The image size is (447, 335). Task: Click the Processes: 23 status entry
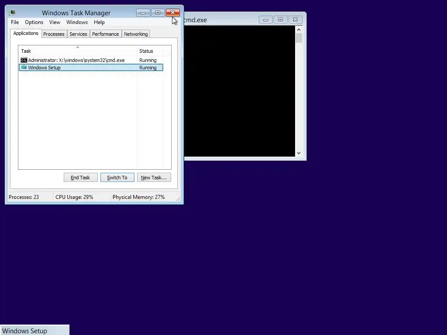click(x=24, y=197)
